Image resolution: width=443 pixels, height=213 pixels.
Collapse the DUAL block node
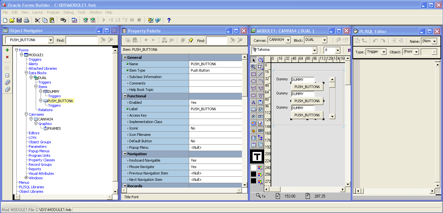click(x=31, y=77)
